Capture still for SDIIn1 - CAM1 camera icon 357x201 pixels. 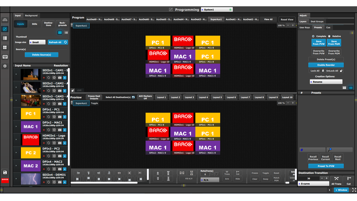tap(60, 78)
